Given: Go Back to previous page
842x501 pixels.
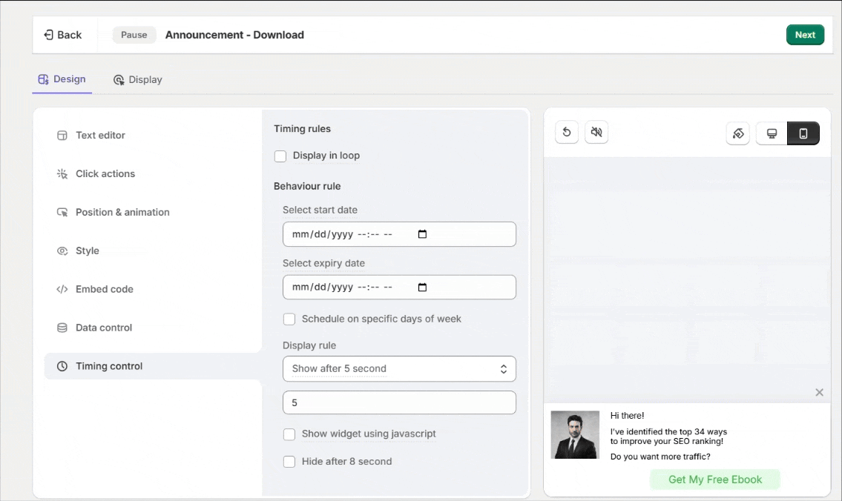Looking at the screenshot, I should click(63, 35).
